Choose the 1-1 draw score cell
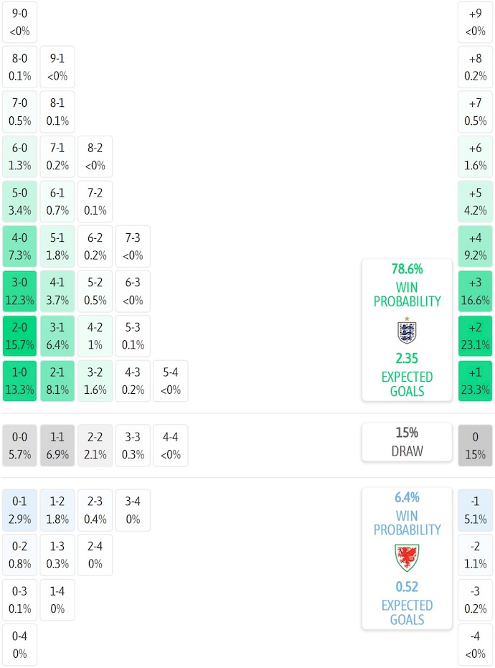The image size is (495, 668). 57,446
